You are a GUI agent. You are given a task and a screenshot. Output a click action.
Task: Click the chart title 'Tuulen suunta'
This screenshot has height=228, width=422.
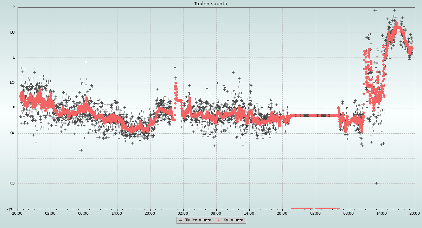click(210, 4)
